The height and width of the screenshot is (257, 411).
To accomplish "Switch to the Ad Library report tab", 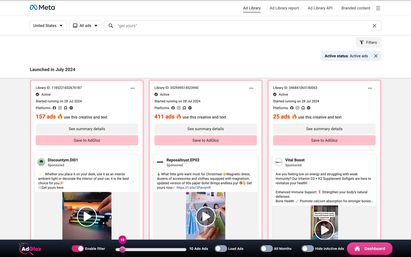I will (284, 8).
